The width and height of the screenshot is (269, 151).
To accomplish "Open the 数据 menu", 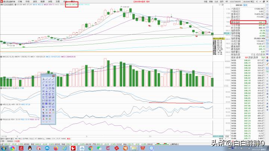I will tap(42, 1).
